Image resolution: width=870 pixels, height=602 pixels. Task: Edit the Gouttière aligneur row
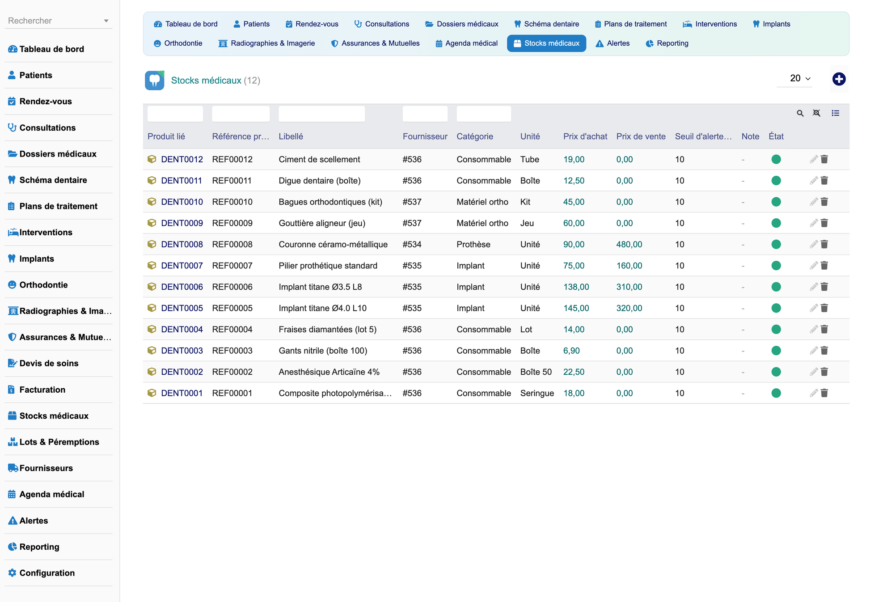[813, 223]
